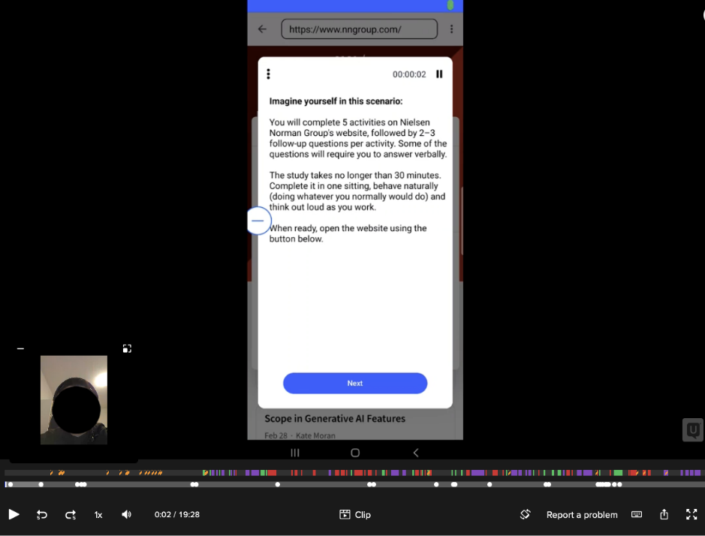This screenshot has height=536, width=705.
Task: Tap the Next button in the scenario card
Action: coord(354,383)
